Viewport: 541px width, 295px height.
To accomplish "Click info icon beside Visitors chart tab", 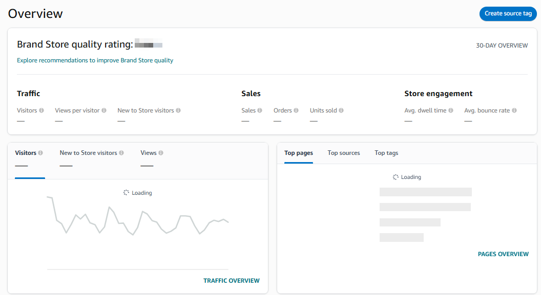I will (40, 153).
